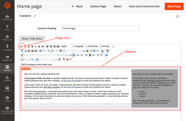The height and width of the screenshot is (121, 186).
Task: Click the Save Page button
Action: [174, 6]
